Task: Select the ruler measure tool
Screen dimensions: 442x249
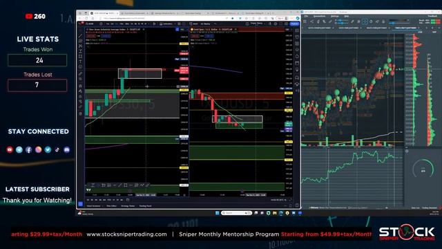Action: point(80,74)
